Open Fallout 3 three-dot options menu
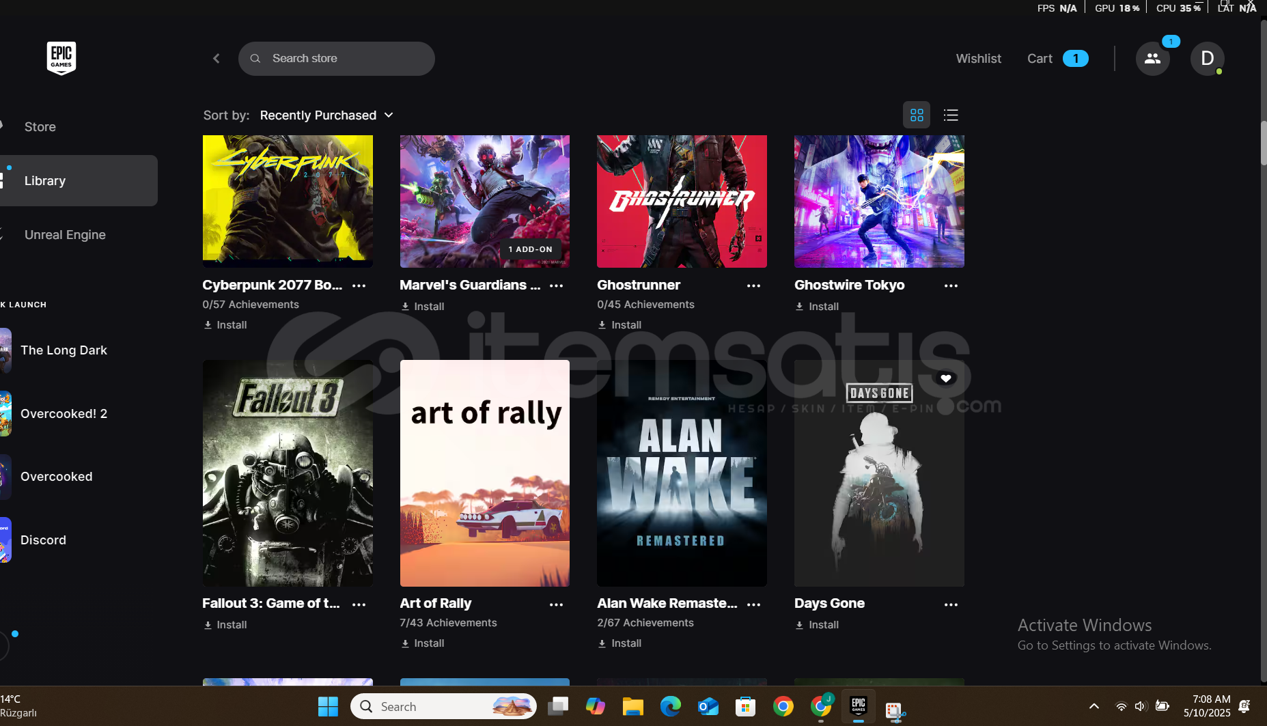 (359, 604)
